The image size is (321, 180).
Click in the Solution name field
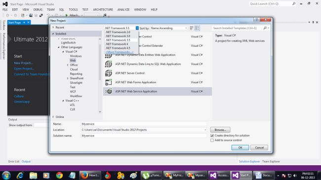point(144,136)
